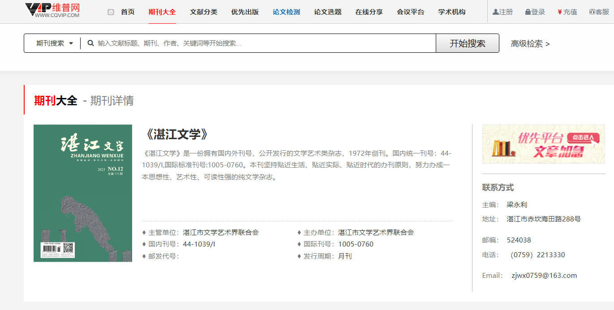Click the home icon before 首页
This screenshot has height=310, width=614.
(111, 12)
